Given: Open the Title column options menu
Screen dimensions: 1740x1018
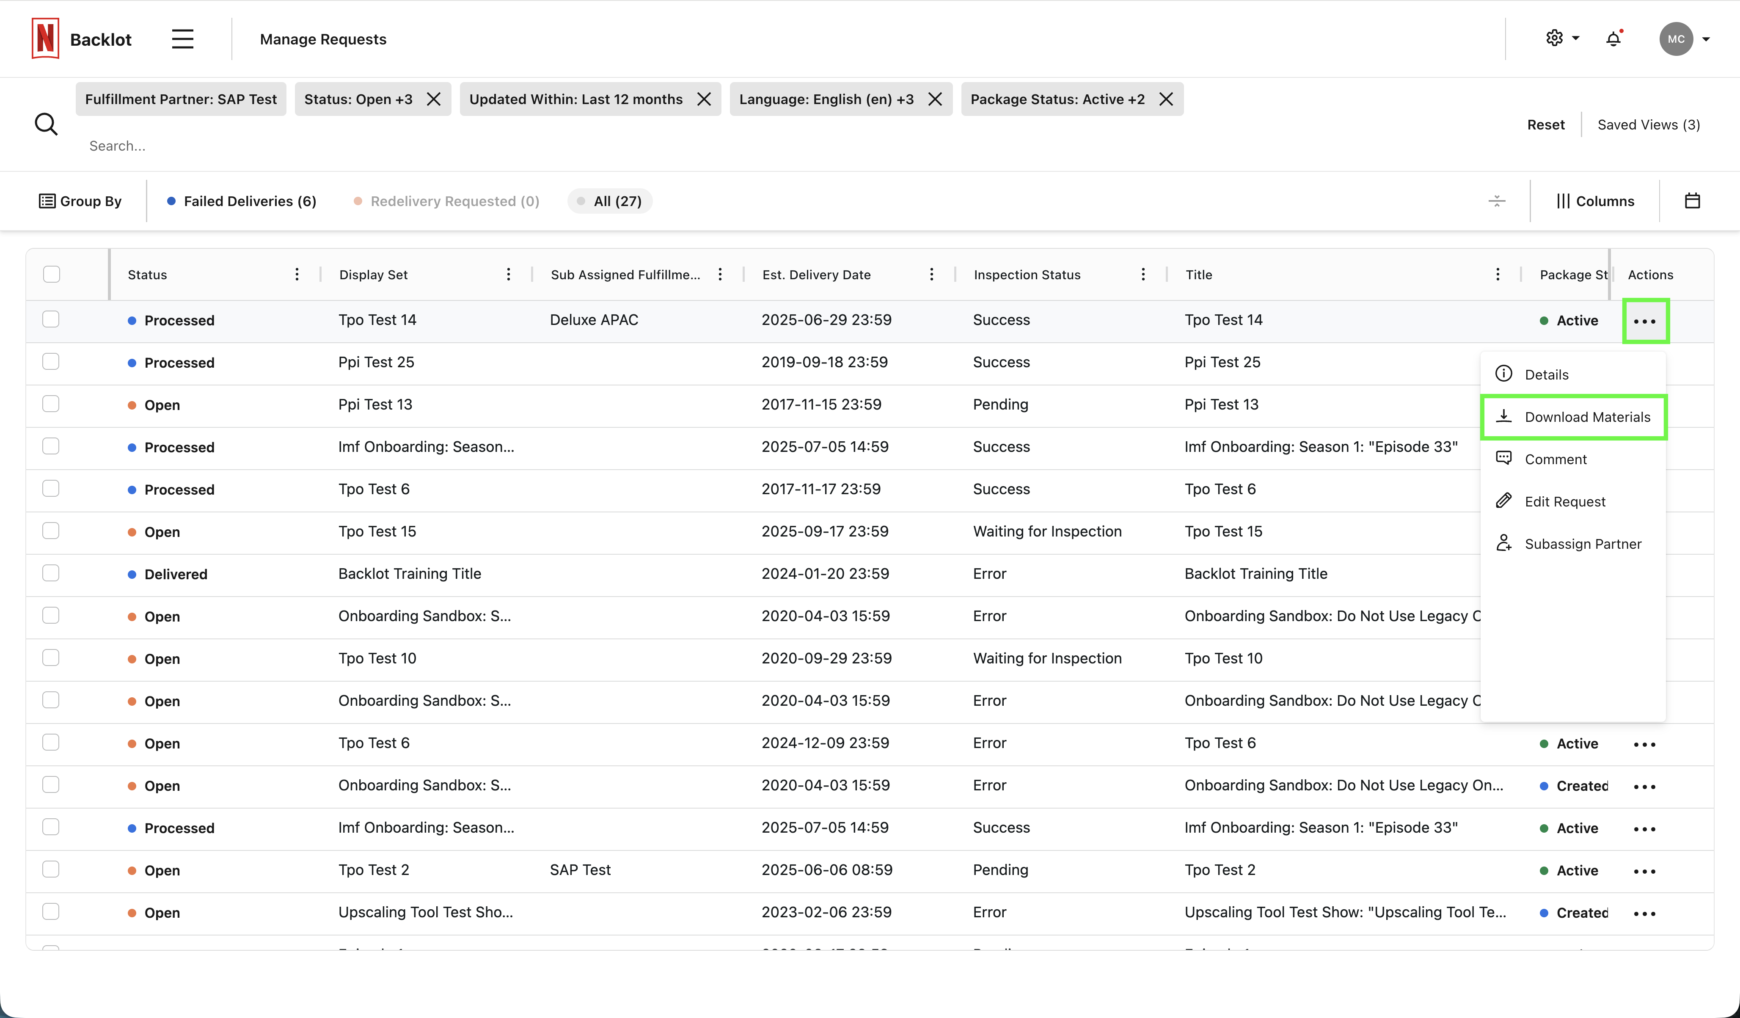Looking at the screenshot, I should coord(1498,273).
